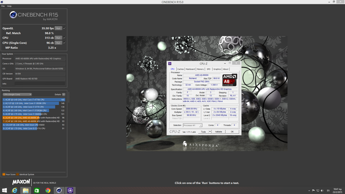Select ranking row Intel Core i7-3770
This screenshot has width=345, height=194.
coord(34,107)
